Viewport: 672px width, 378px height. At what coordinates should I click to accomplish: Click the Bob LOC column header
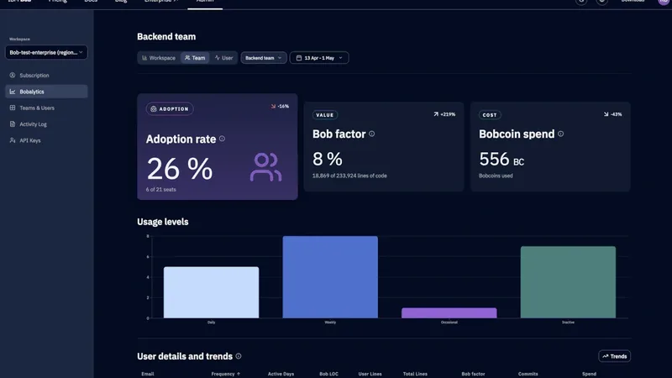pos(328,374)
